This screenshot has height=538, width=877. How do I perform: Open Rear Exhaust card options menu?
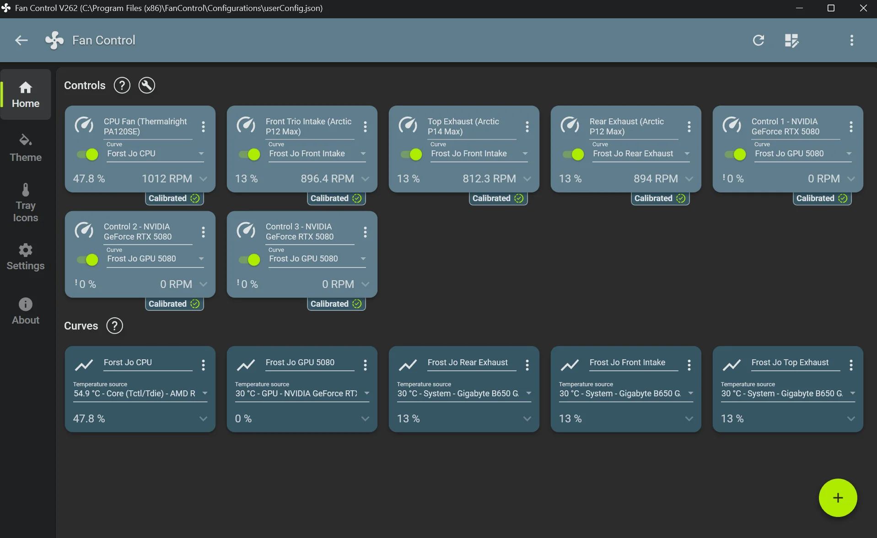689,127
